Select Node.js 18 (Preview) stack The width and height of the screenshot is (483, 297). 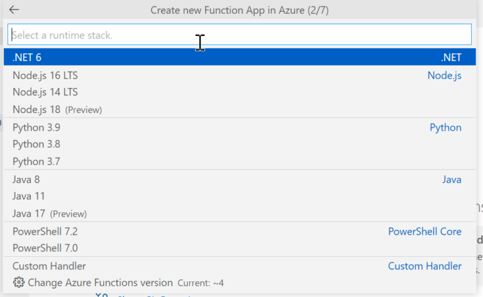pos(57,109)
